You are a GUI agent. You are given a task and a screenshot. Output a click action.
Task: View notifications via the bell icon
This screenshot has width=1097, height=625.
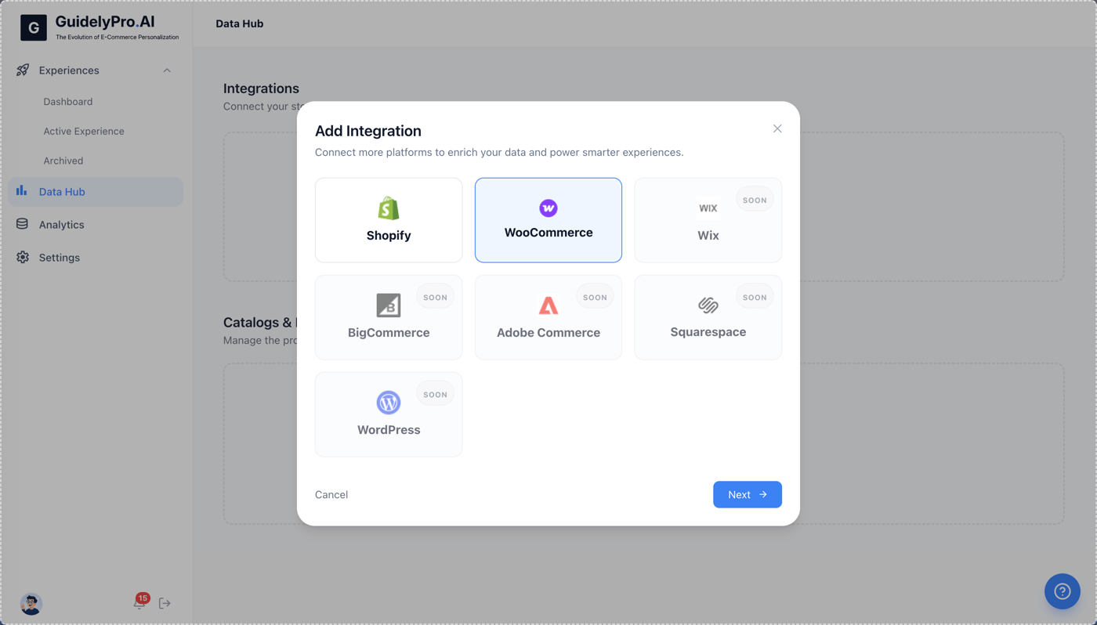point(139,603)
